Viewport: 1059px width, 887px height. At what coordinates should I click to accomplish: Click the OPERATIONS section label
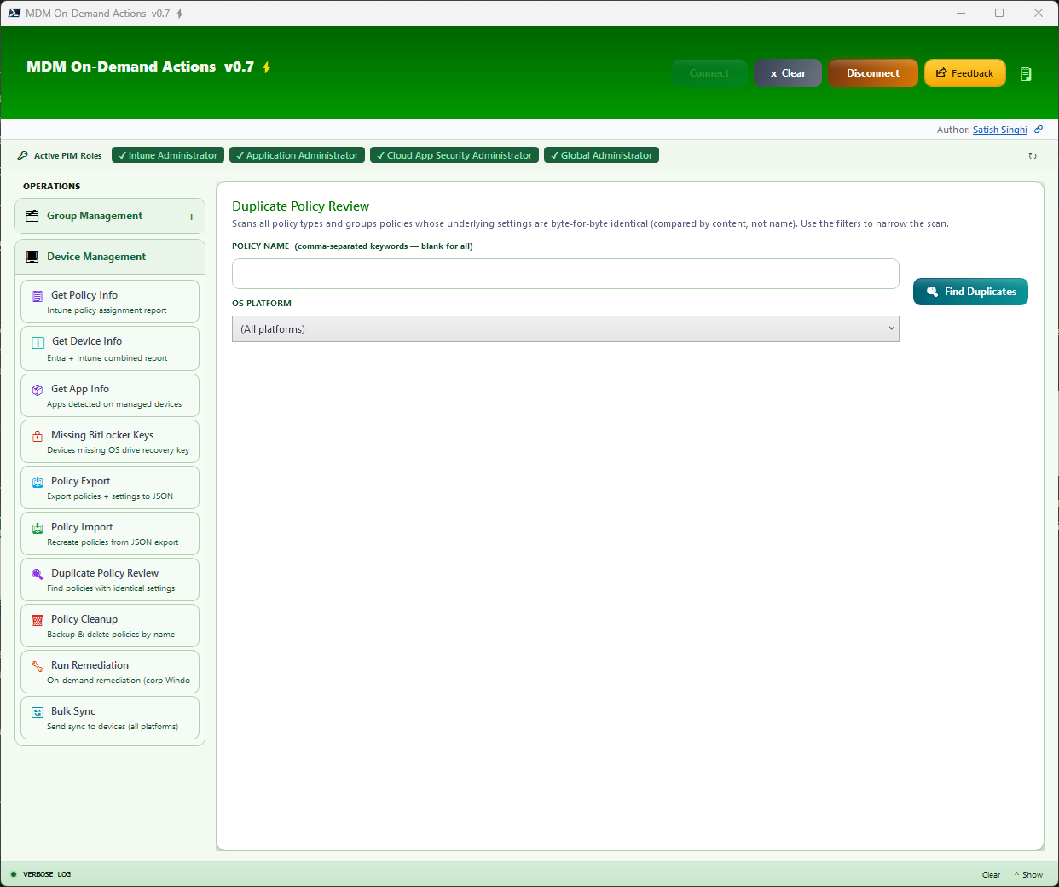(x=52, y=186)
